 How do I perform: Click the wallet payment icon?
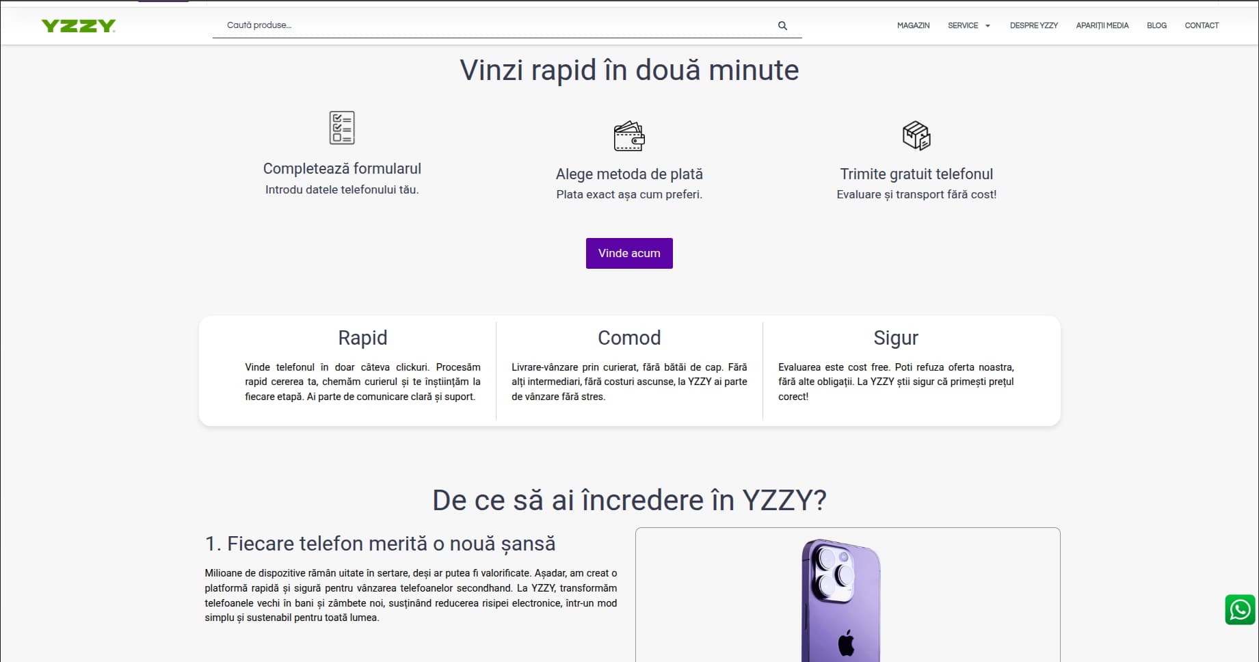629,136
